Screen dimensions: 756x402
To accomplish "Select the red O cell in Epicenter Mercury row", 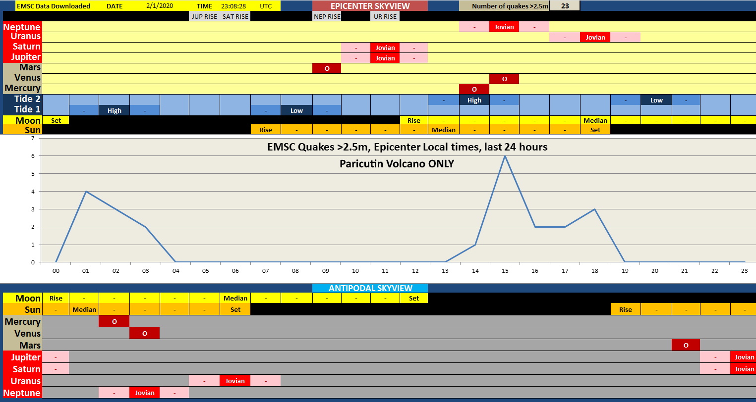I will click(x=474, y=89).
